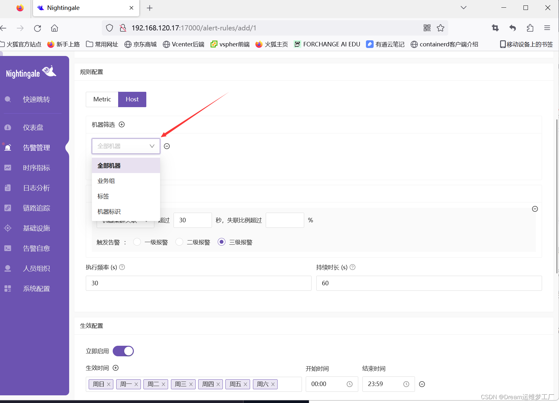Click the 失联比例超过 percent input
559x403 pixels.
tap(285, 220)
